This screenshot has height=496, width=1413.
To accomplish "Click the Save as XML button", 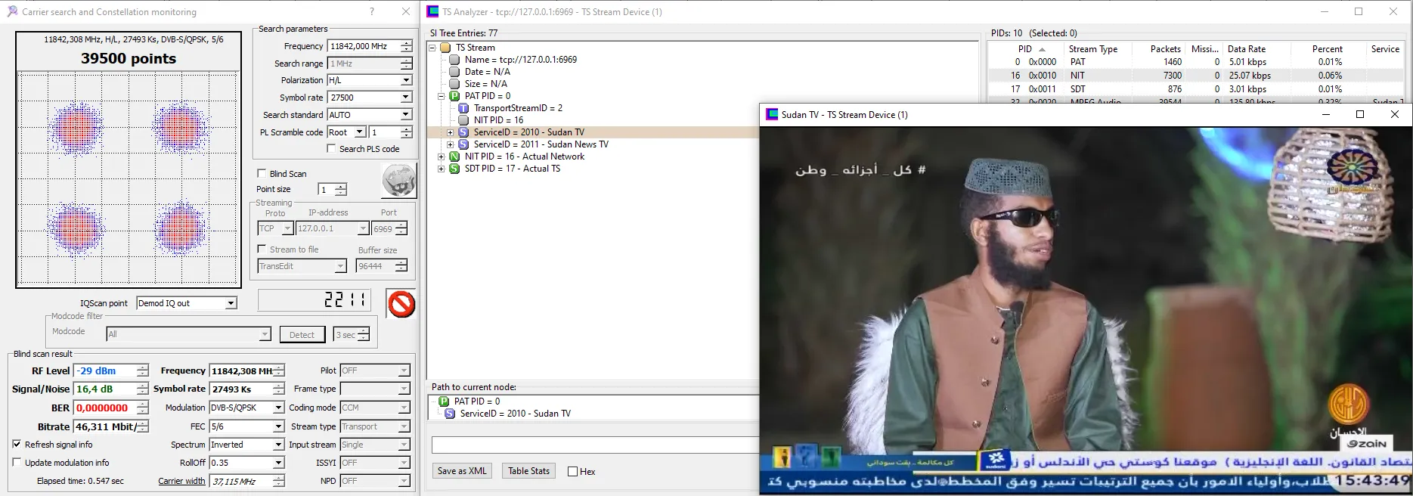I will (462, 470).
